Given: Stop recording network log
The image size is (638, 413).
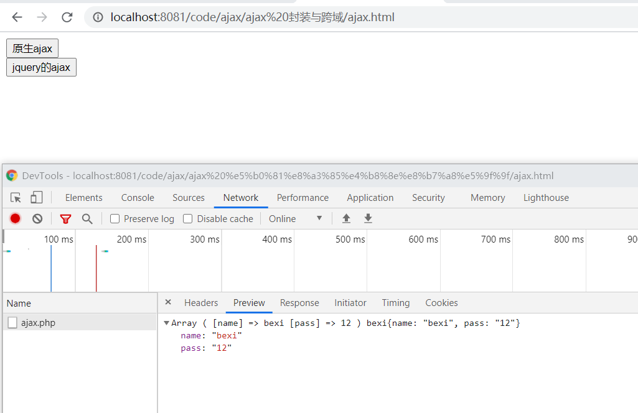Looking at the screenshot, I should tap(16, 219).
